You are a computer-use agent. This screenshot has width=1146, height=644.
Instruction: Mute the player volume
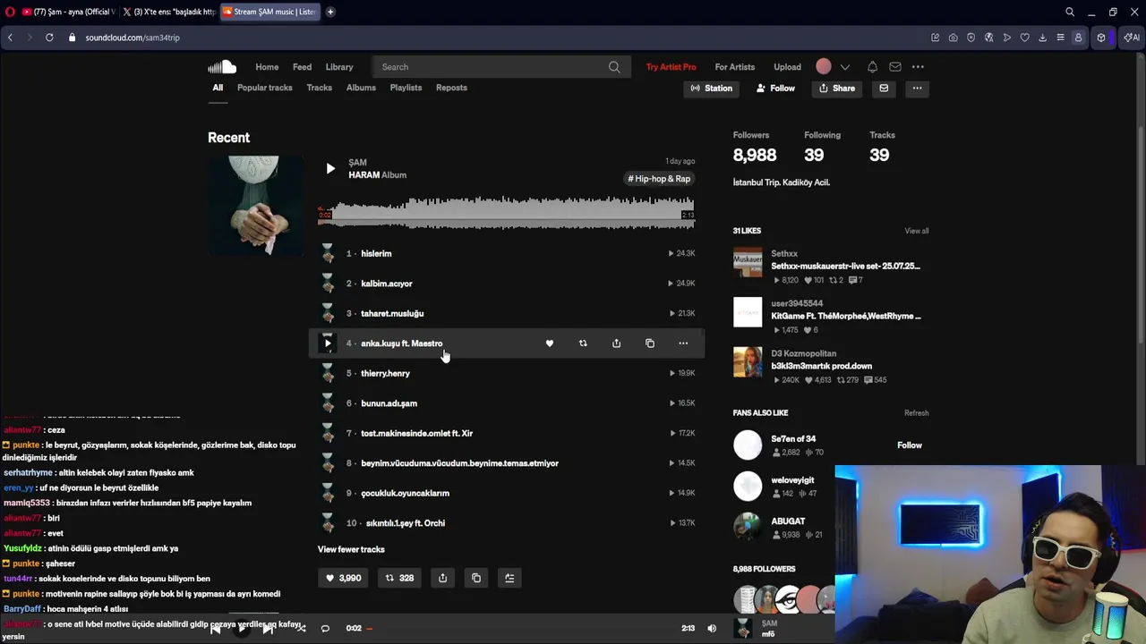(712, 629)
